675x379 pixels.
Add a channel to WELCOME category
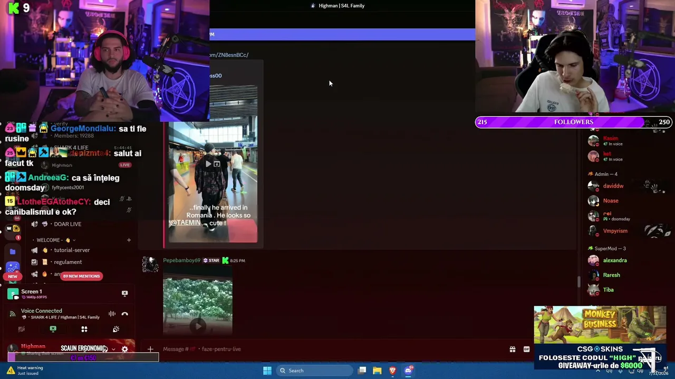(x=129, y=240)
